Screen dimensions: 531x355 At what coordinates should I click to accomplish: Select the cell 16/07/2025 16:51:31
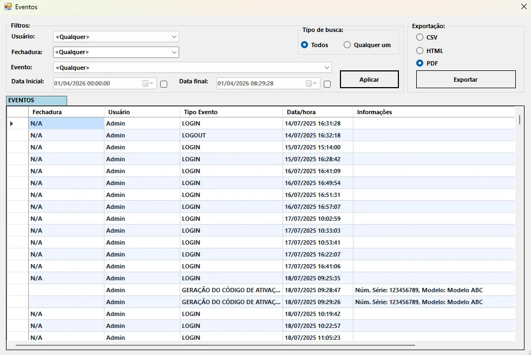tap(318, 195)
